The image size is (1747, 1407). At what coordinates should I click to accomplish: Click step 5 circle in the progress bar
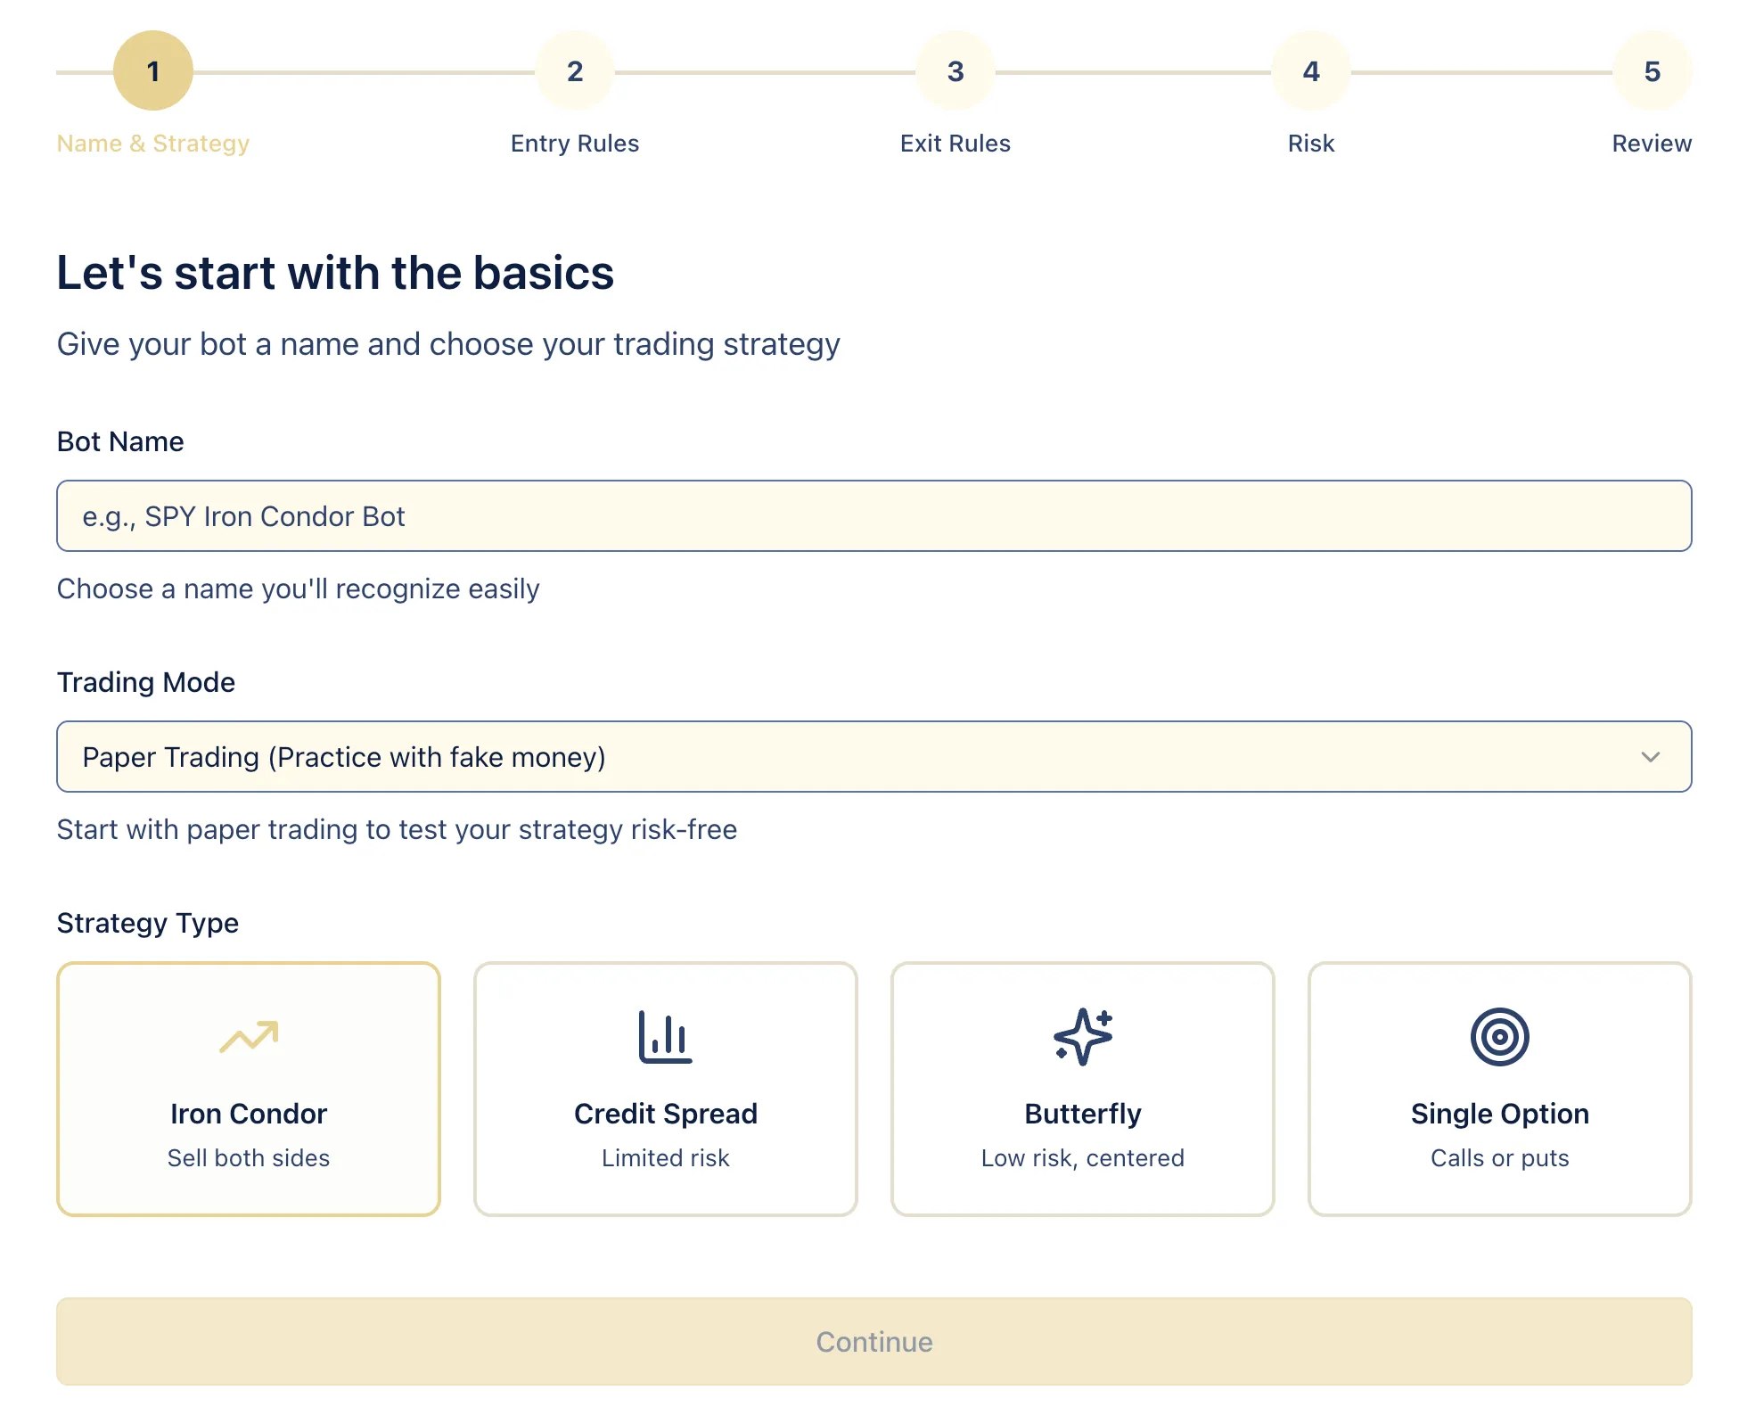click(x=1653, y=70)
